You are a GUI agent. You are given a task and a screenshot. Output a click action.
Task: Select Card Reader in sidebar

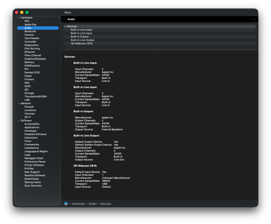(x=32, y=38)
